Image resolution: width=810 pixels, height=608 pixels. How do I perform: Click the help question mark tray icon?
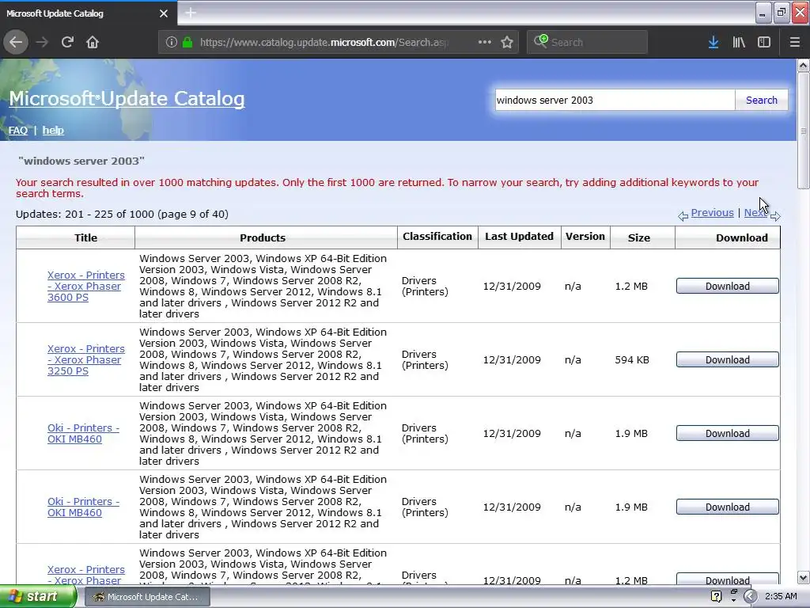[716, 596]
